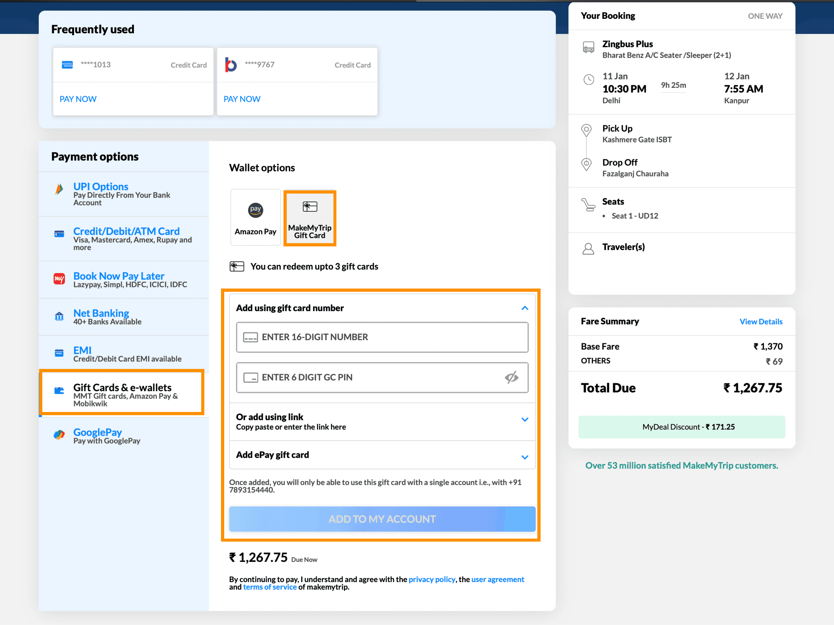Focus the 16-digit gift card number field

coord(382,337)
